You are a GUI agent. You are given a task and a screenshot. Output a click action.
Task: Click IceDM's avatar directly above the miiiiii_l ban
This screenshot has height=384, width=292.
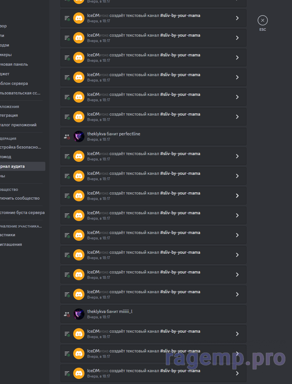pyautogui.click(x=79, y=294)
